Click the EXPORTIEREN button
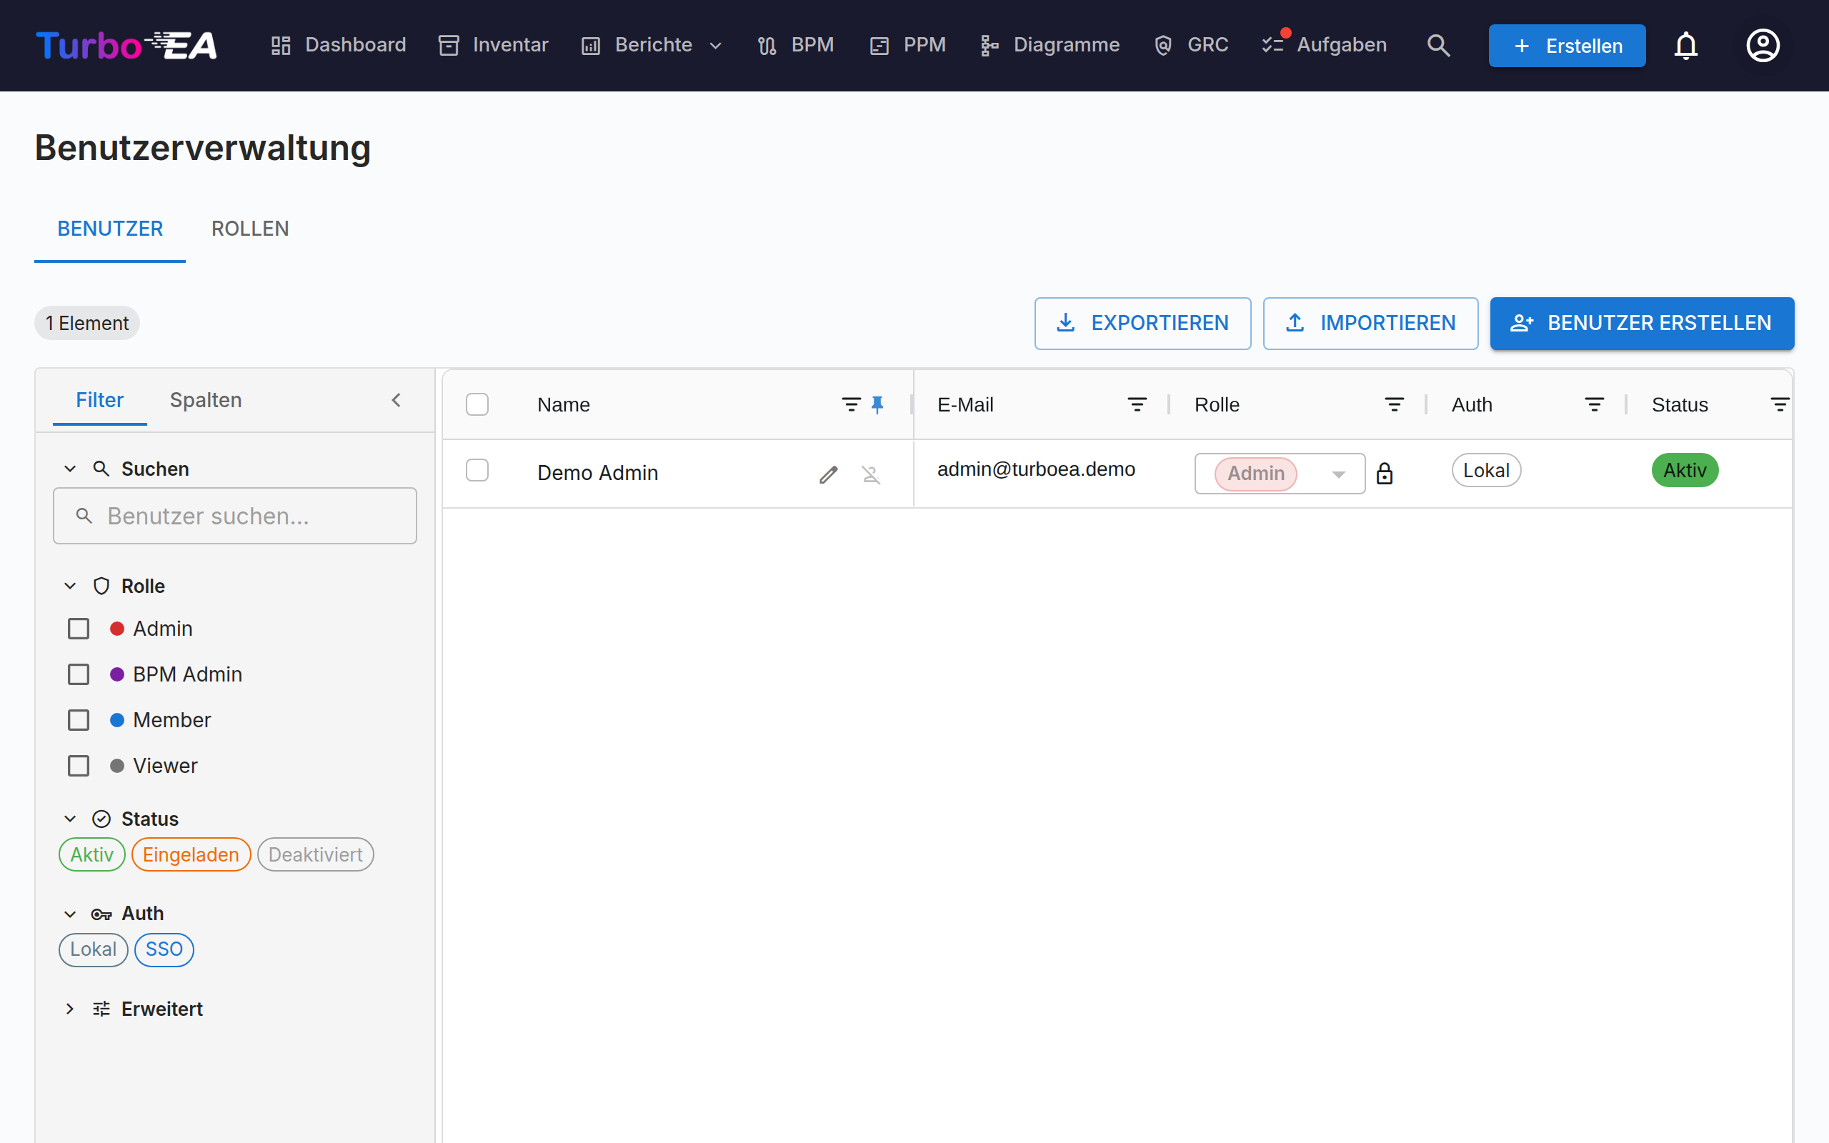1829x1143 pixels. pos(1142,324)
